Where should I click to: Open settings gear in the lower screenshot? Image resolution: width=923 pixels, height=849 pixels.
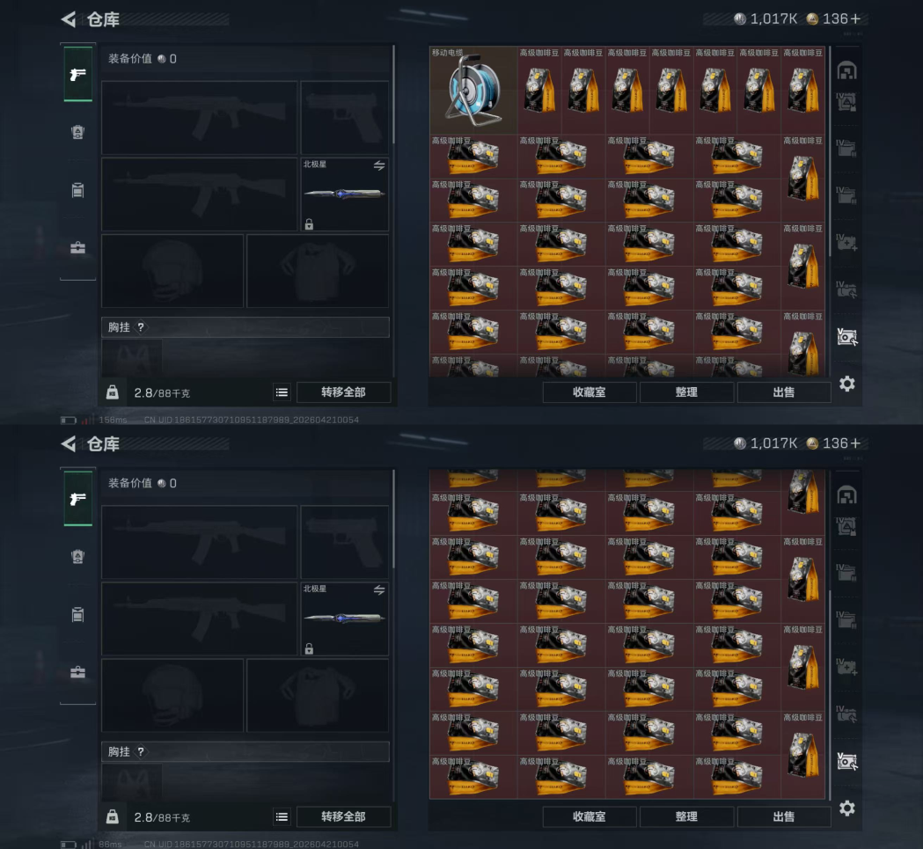point(847,809)
